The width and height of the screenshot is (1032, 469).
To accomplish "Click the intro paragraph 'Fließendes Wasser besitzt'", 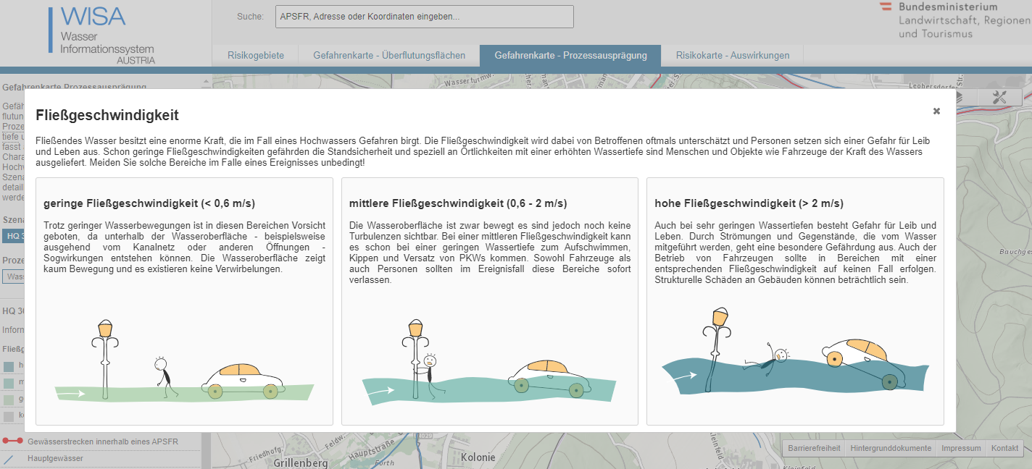I will (483, 151).
